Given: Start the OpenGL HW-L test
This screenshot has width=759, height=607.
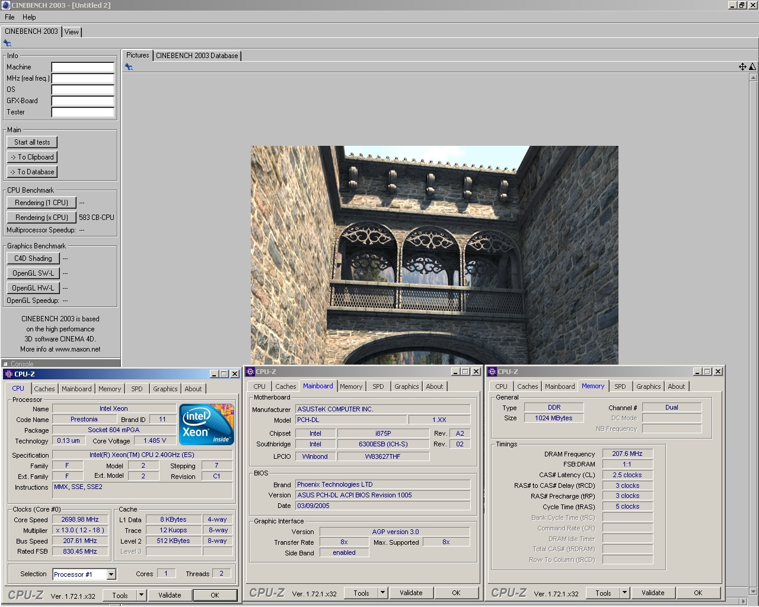Looking at the screenshot, I should [x=33, y=288].
